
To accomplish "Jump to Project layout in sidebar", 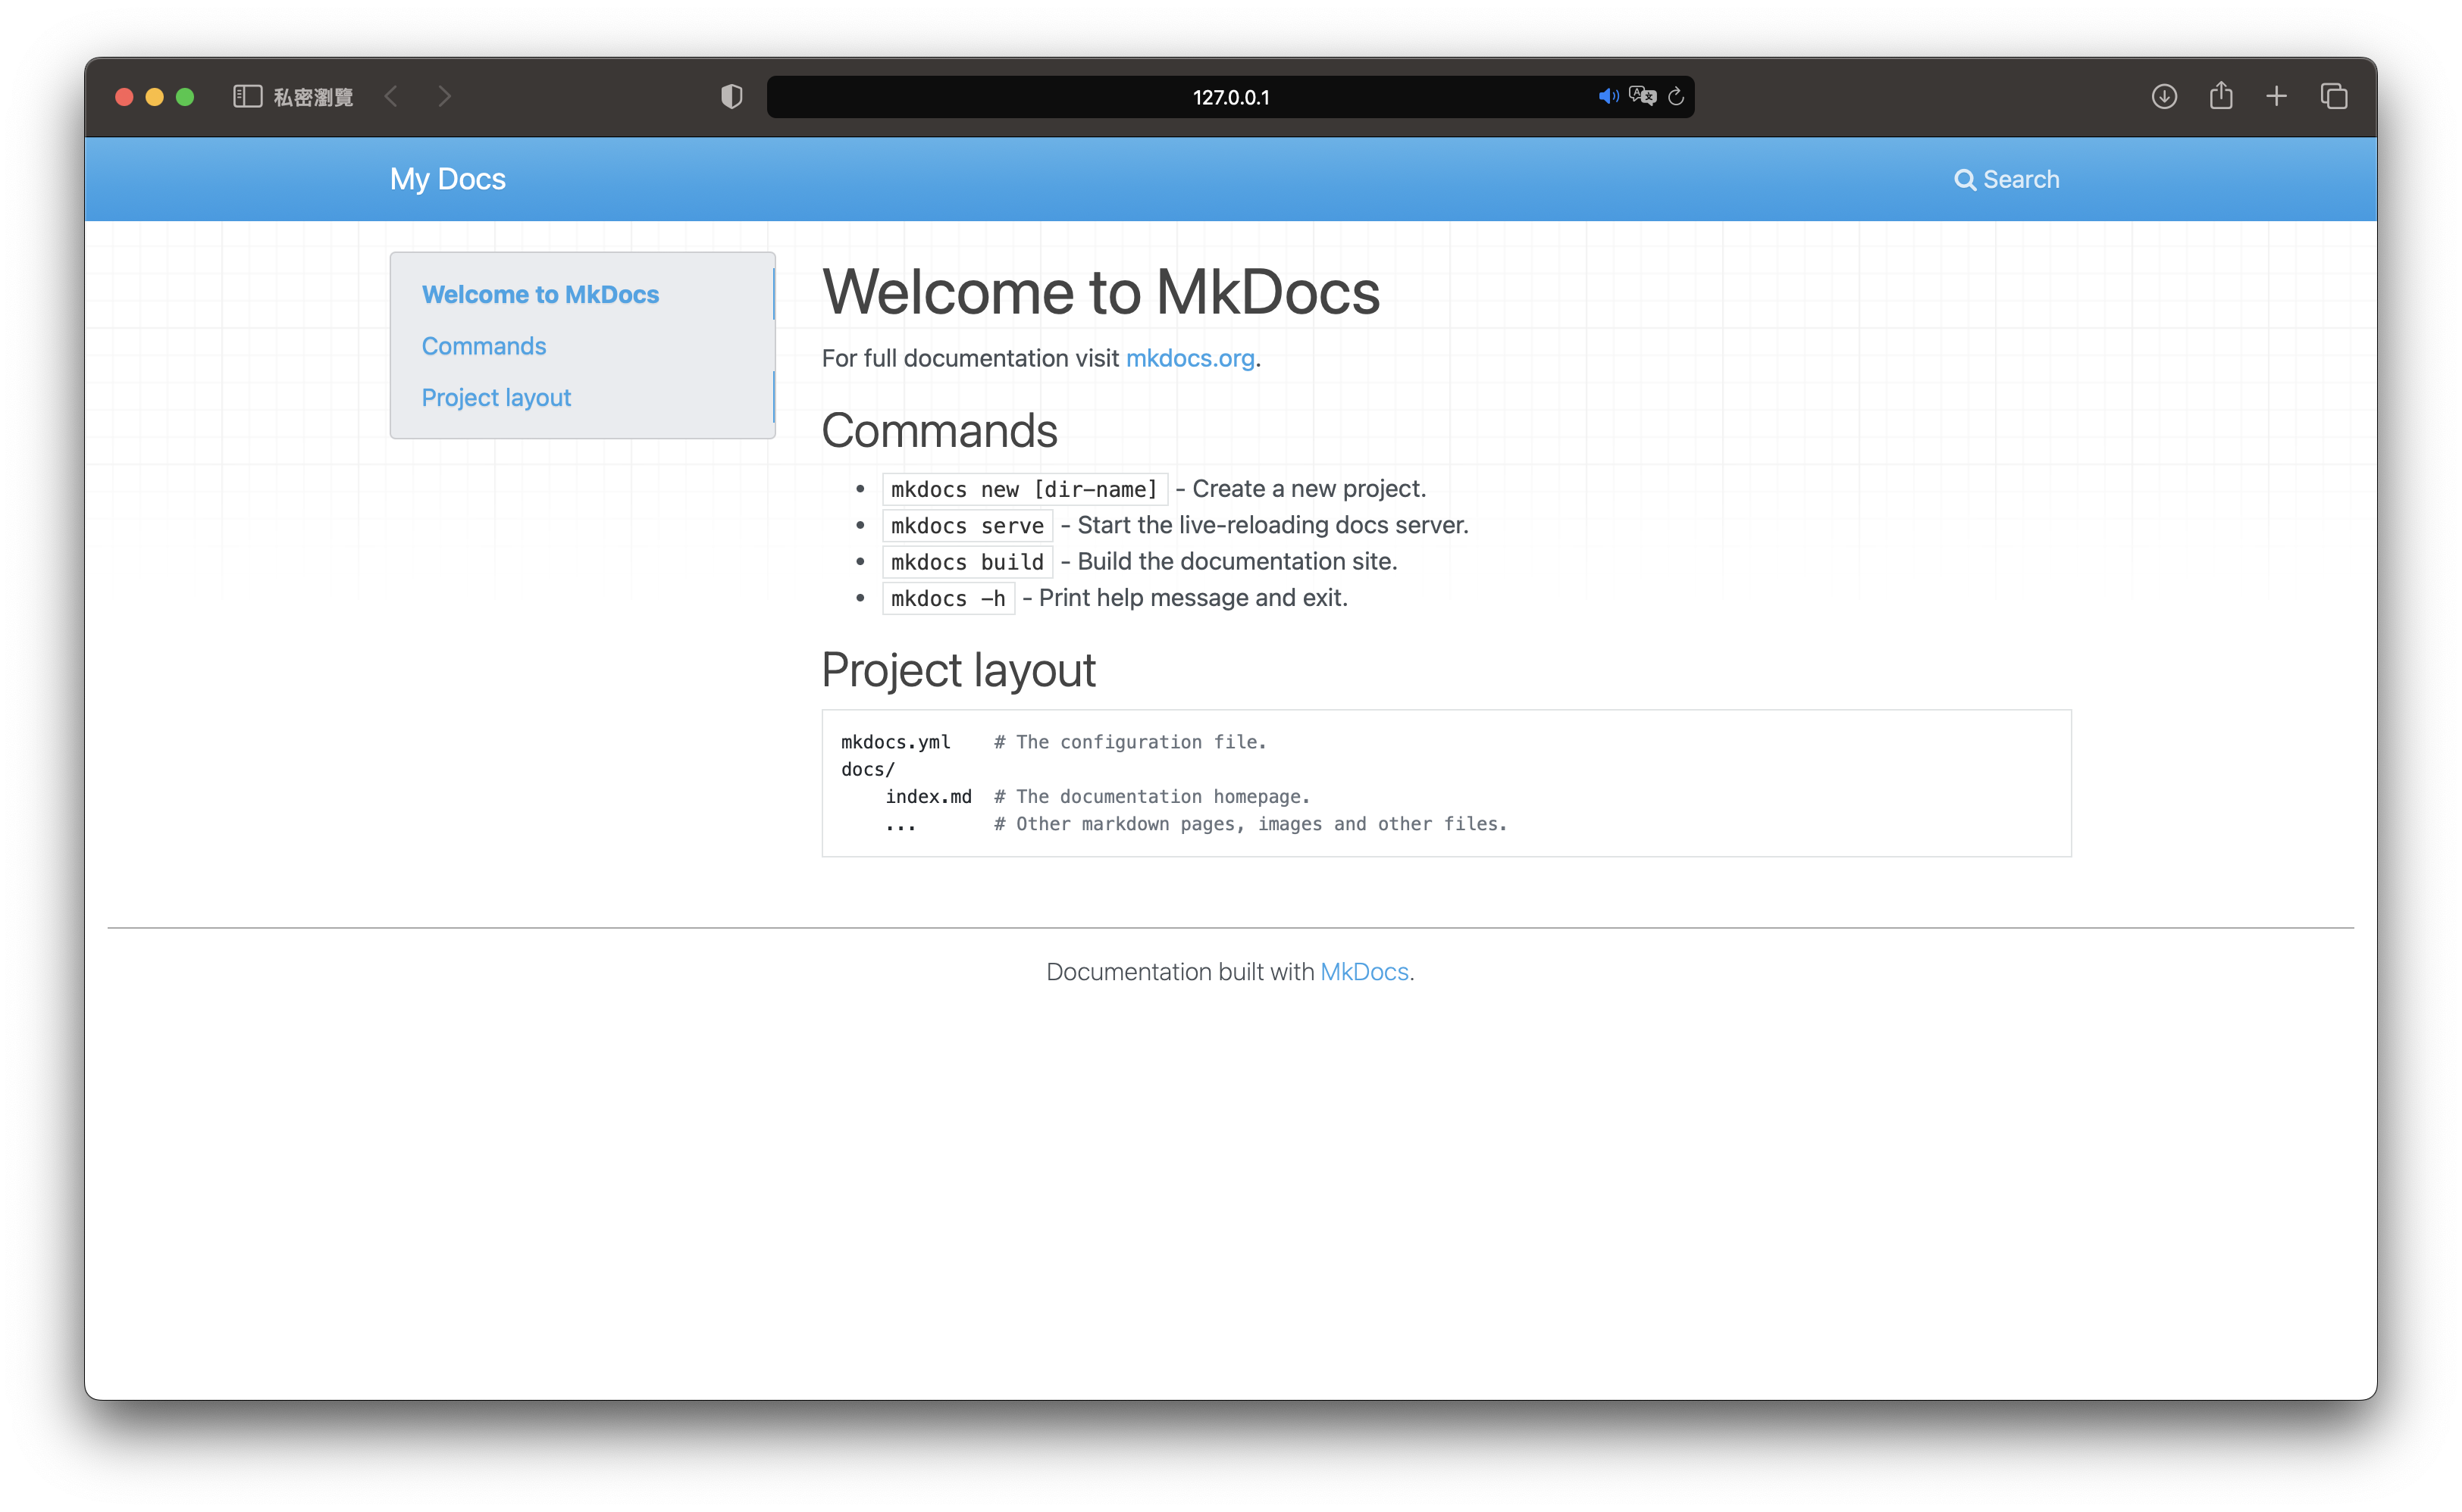I will point(496,398).
